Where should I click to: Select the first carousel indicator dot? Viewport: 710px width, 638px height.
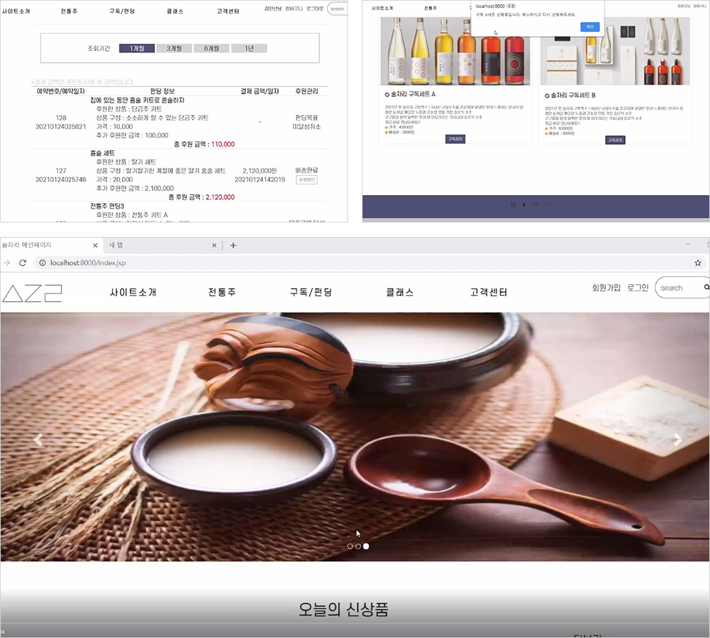click(349, 546)
